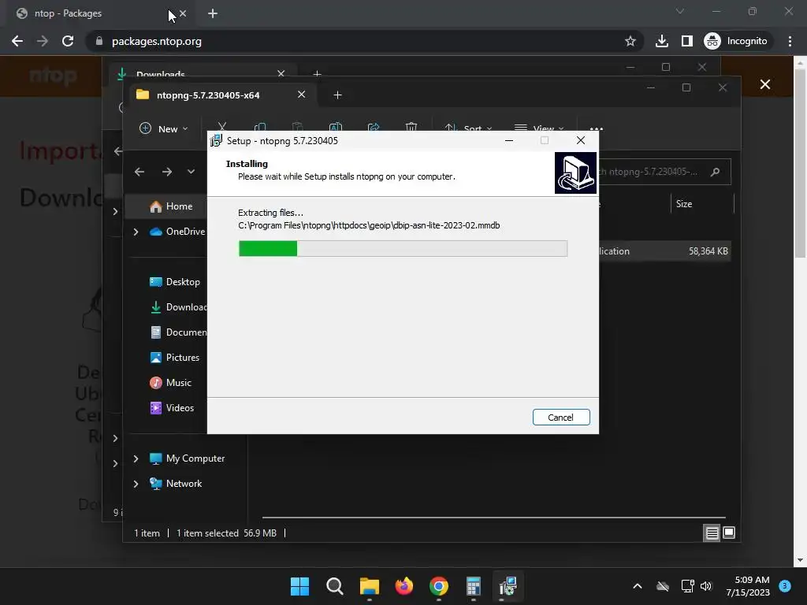Click the Rename icon in Explorer toolbar
The height and width of the screenshot is (605, 807).
click(336, 127)
